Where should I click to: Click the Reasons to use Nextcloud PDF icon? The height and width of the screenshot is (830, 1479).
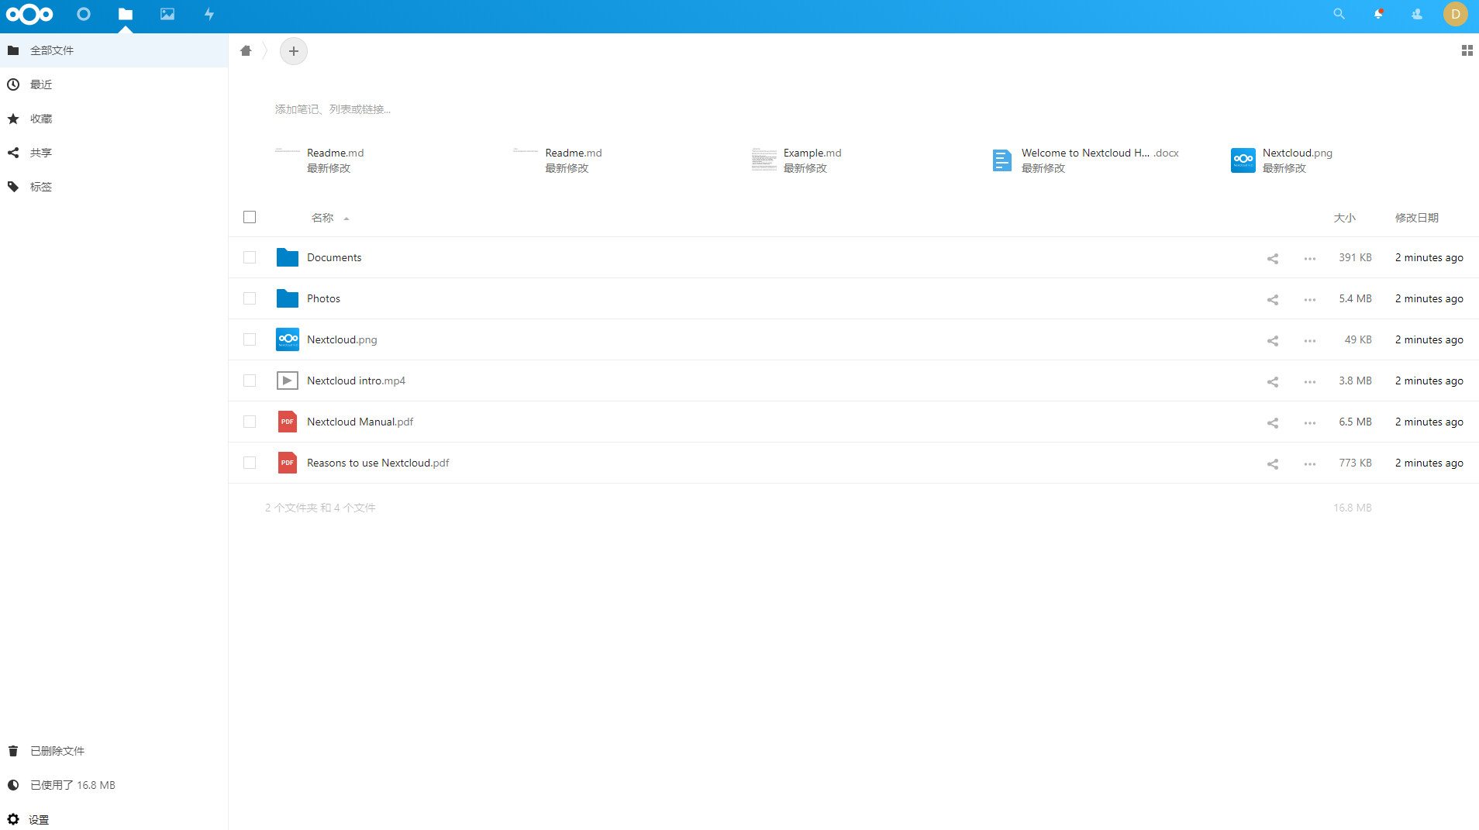click(x=288, y=463)
